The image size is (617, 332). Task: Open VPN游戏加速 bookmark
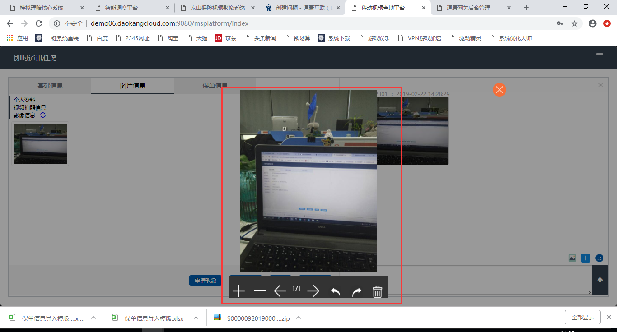tap(419, 38)
